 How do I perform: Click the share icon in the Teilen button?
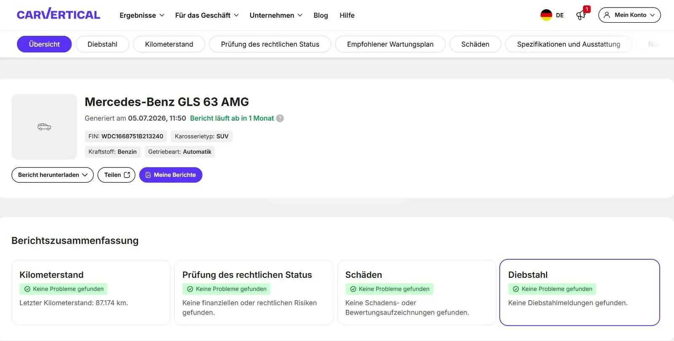[127, 175]
